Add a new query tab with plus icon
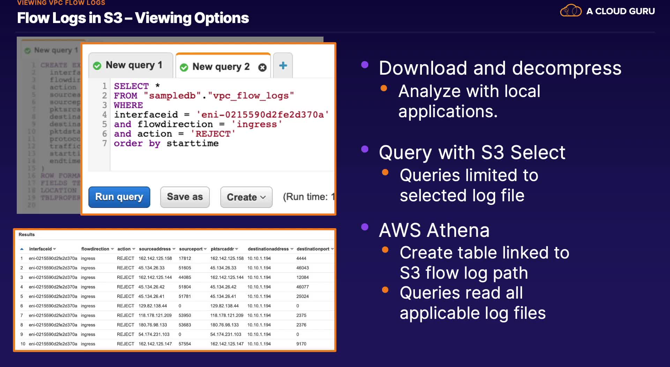The image size is (670, 367). point(283,66)
